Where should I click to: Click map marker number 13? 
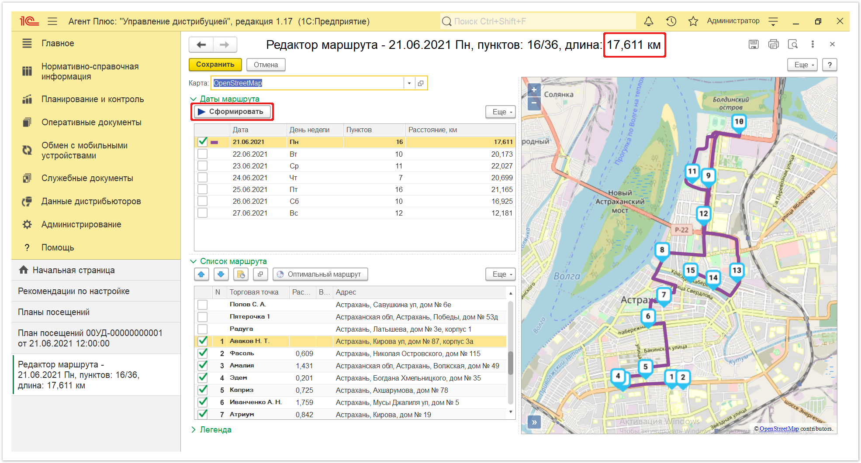[x=737, y=271]
